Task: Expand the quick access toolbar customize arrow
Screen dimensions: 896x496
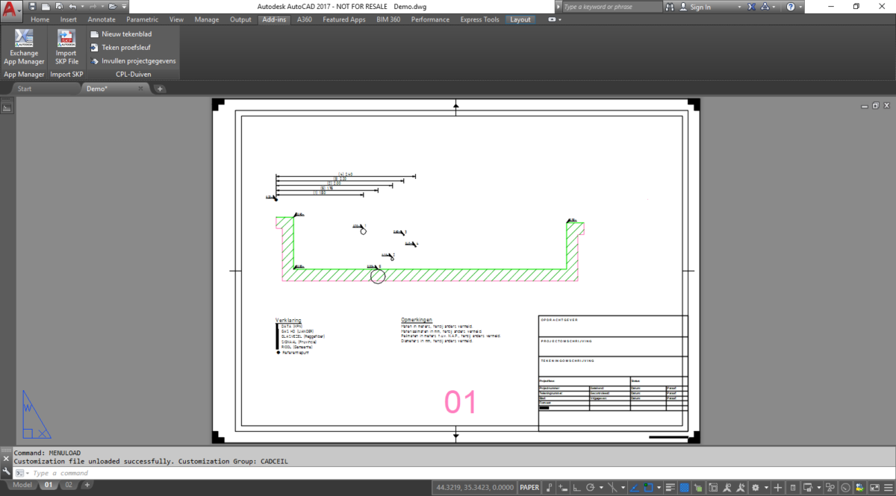Action: [x=124, y=7]
